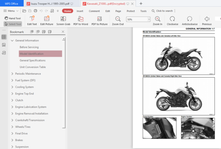Expand Periodic Maintenance bookmark
This screenshot has height=149, width=221.
(12, 74)
